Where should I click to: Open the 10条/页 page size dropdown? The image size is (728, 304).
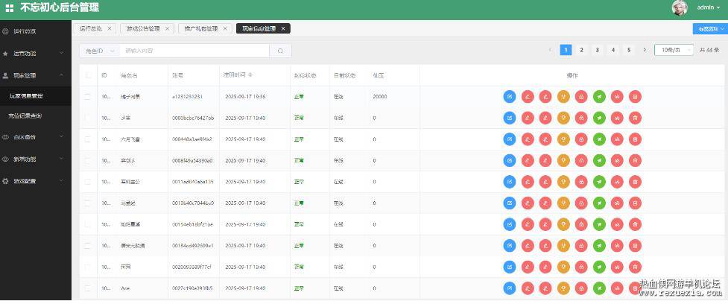674,50
